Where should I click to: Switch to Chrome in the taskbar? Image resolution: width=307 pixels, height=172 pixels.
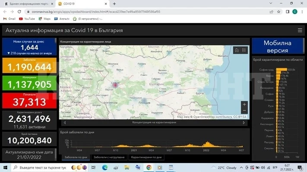149,168
